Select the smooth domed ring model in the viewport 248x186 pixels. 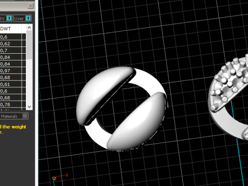[x=121, y=109]
